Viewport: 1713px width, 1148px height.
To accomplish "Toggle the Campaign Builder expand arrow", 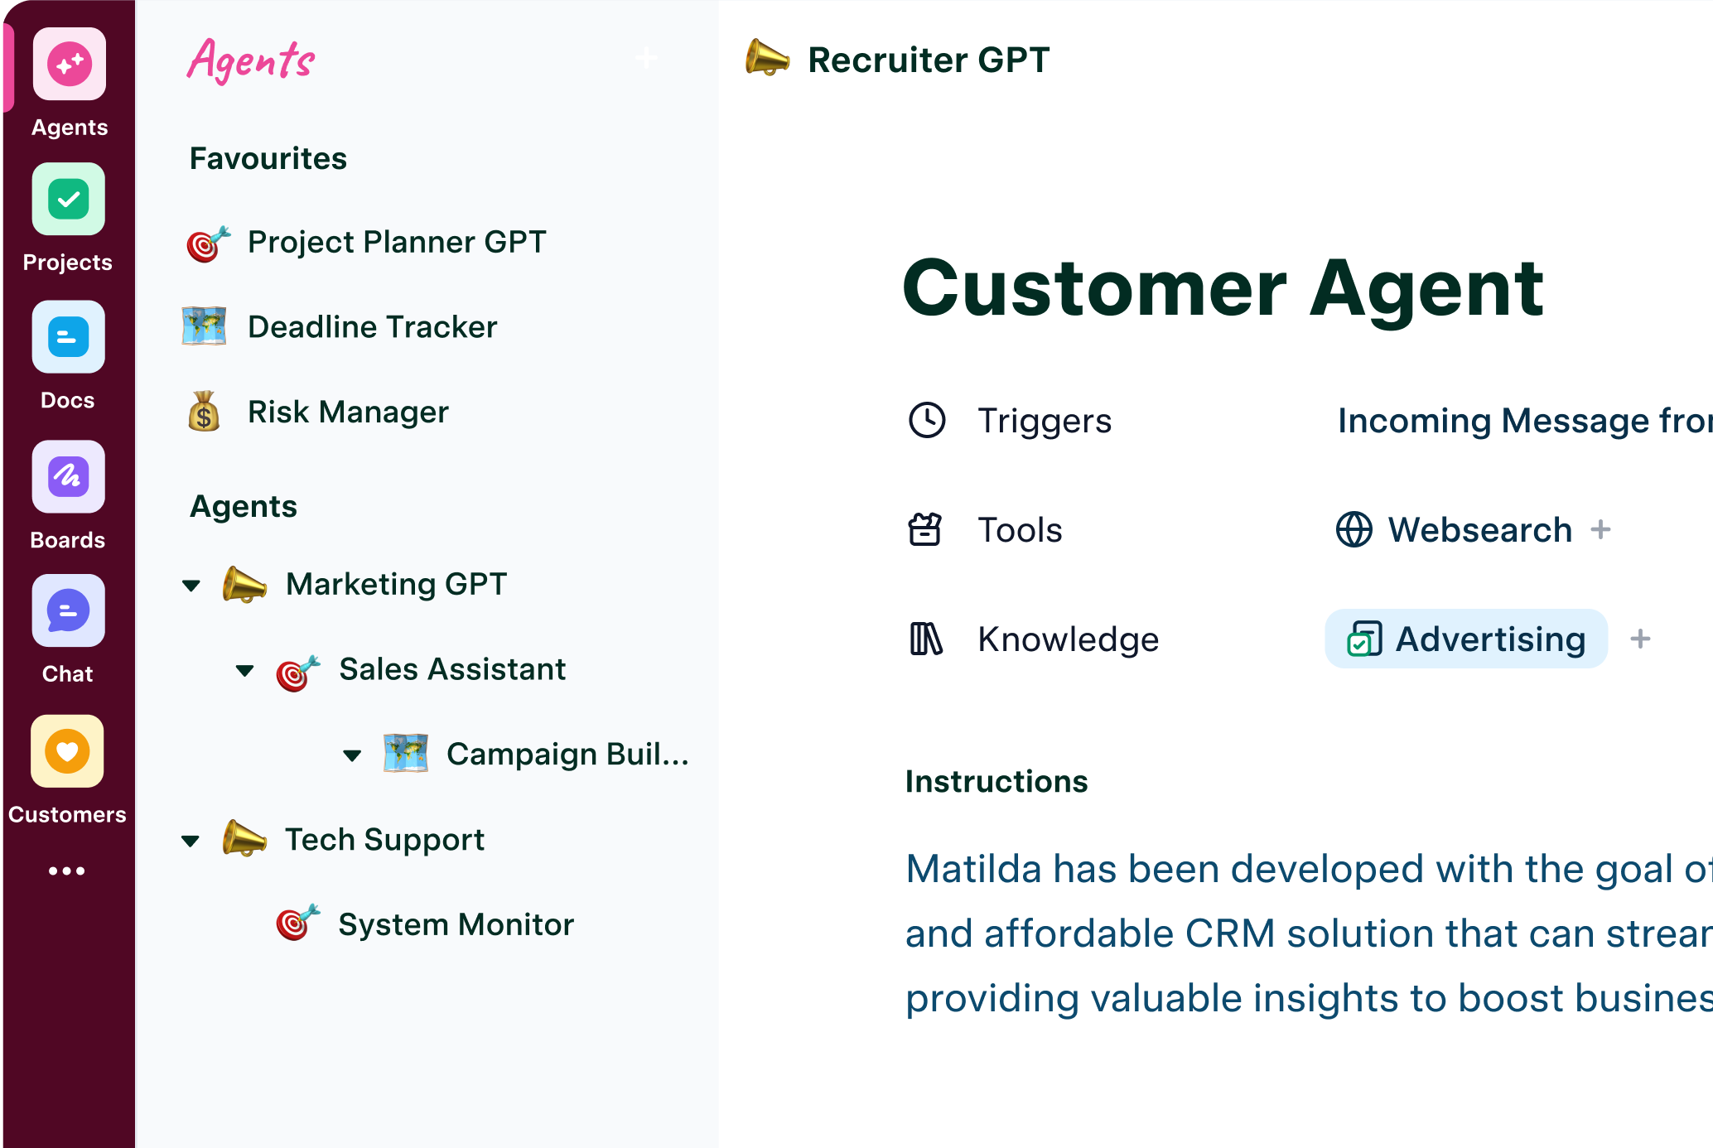I will coord(352,755).
